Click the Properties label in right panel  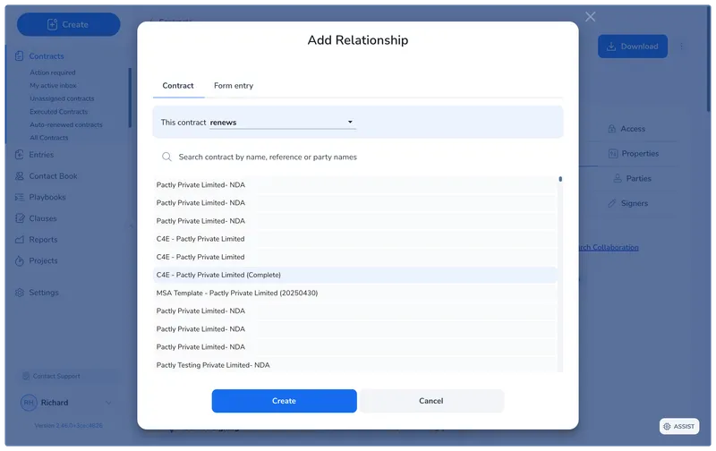coord(640,154)
